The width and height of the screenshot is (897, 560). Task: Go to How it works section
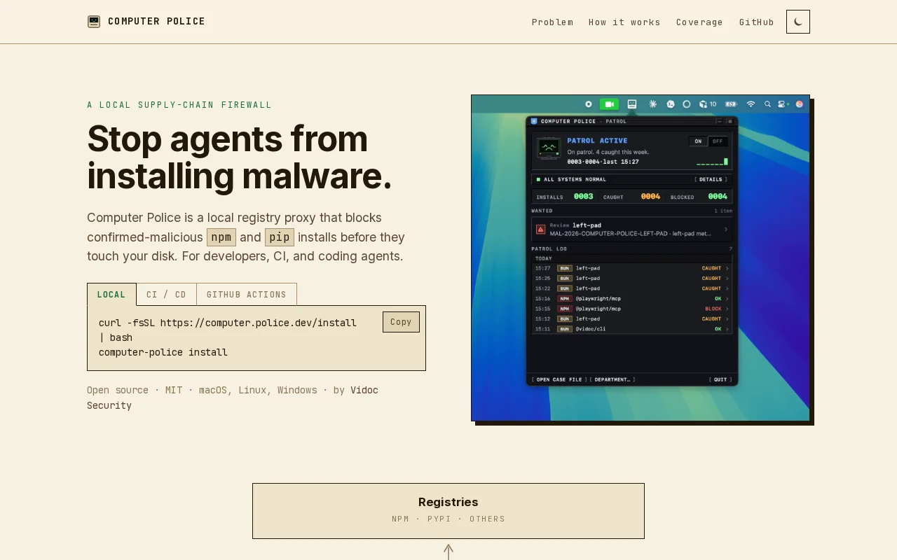[624, 22]
